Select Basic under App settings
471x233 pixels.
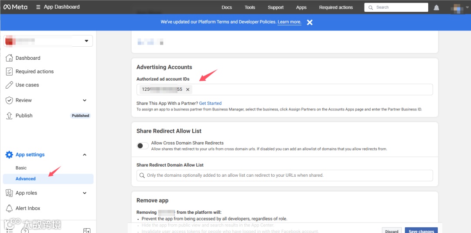pos(21,168)
